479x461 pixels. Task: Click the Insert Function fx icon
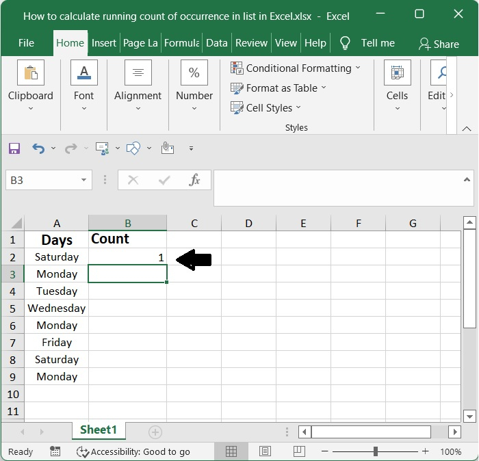pos(195,180)
